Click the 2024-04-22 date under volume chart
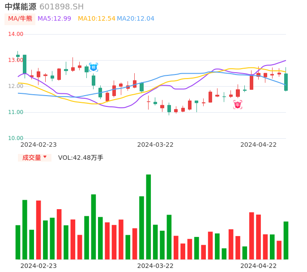The width and height of the screenshot is (307, 272). tap(259, 266)
